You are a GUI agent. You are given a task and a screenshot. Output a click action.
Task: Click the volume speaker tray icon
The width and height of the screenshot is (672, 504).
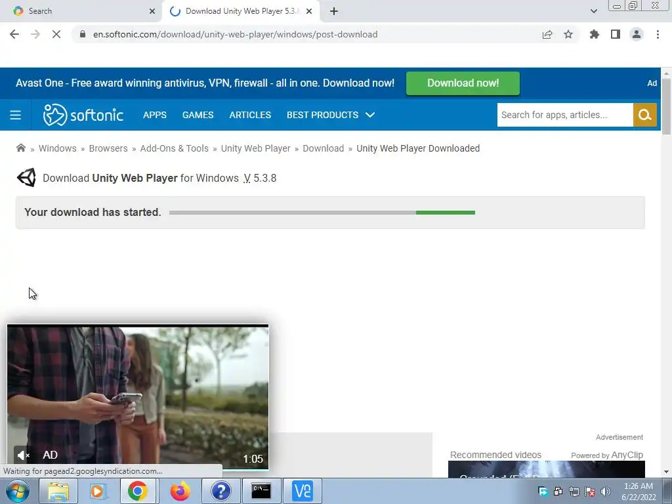605,492
